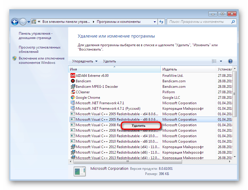248x190 pixels.
Task: Expand the breadcrumb arrow after Все элементы
Action: click(x=93, y=22)
